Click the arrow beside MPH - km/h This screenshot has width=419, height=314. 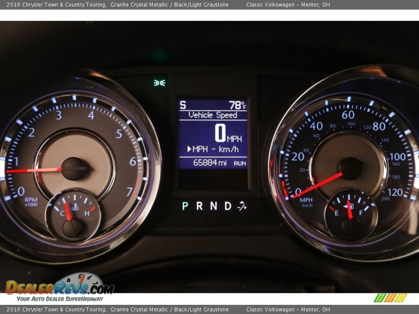point(189,149)
